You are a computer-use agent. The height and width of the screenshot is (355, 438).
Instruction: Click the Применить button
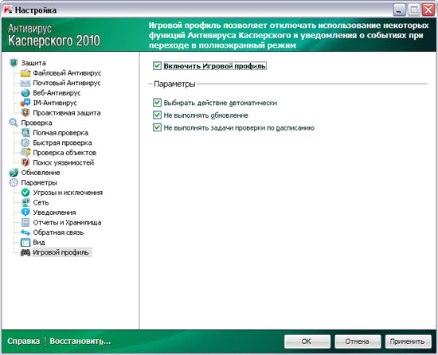pyautogui.click(x=408, y=341)
